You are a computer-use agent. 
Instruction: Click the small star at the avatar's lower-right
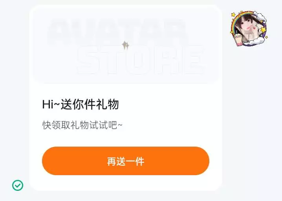(267, 37)
